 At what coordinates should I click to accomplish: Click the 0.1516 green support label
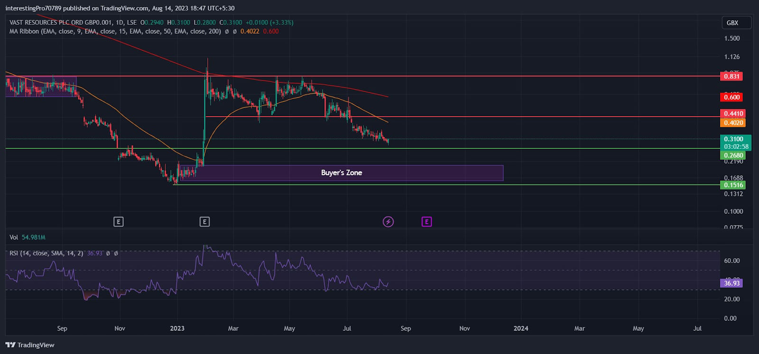pyautogui.click(x=733, y=185)
